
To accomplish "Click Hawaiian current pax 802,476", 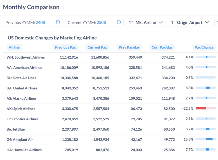I will coord(103,150).
